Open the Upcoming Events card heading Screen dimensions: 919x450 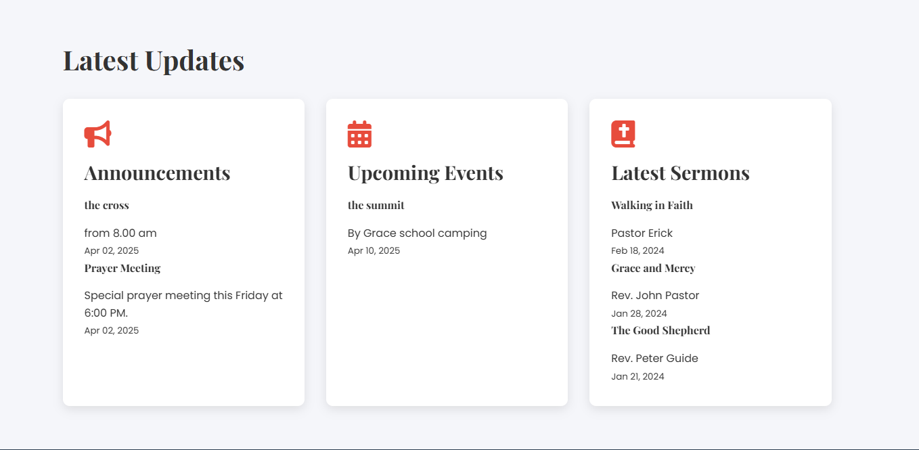[x=425, y=173]
